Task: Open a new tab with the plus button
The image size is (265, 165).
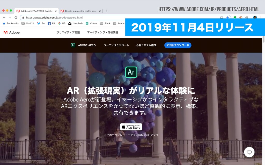Action: coord(107,11)
